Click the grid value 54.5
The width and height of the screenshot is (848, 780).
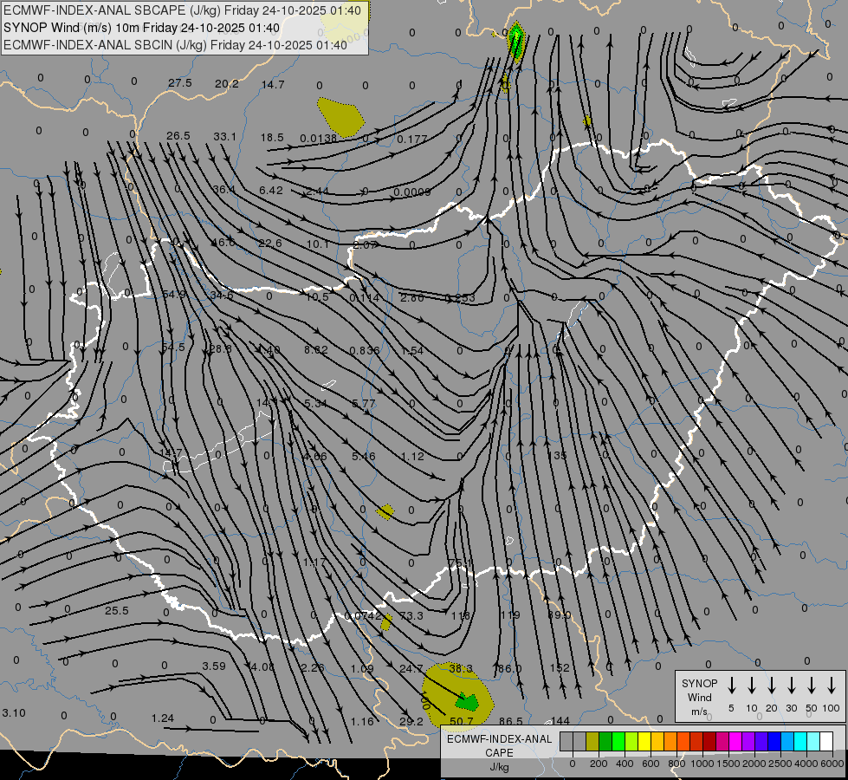[x=173, y=347]
